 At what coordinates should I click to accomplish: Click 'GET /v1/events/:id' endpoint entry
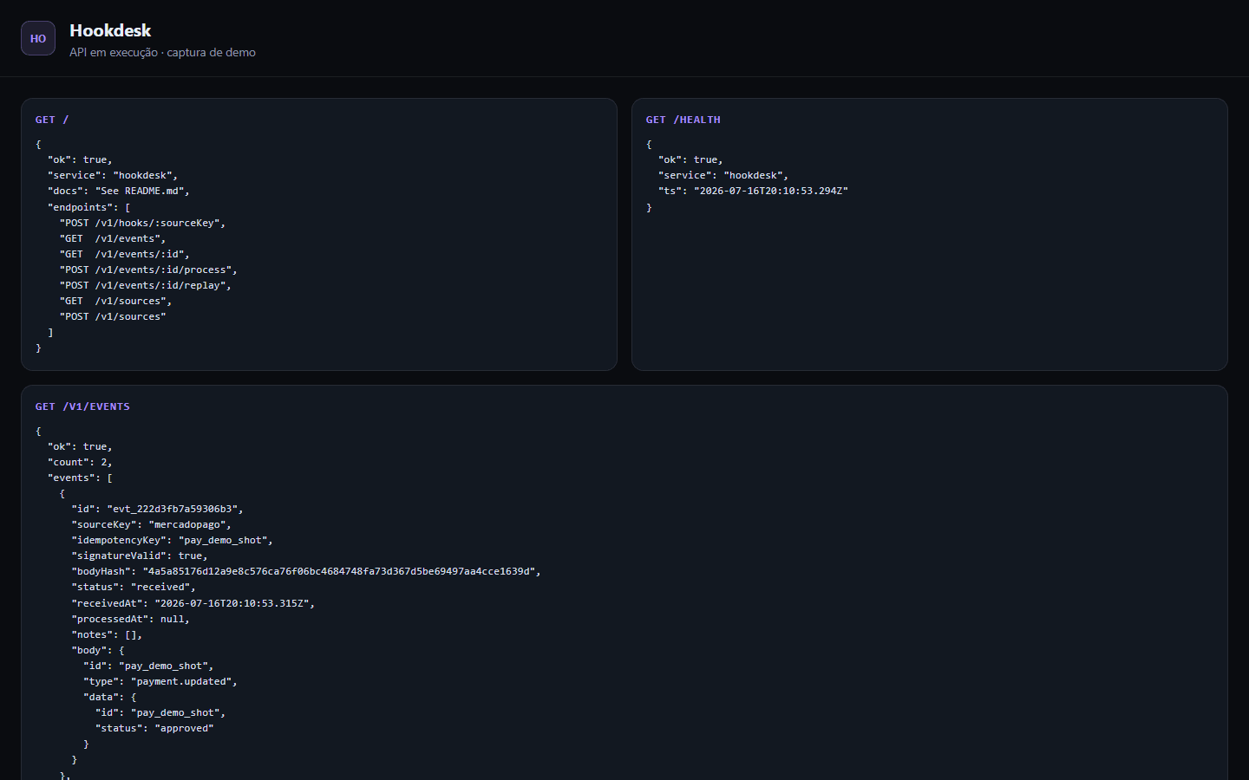click(x=124, y=254)
